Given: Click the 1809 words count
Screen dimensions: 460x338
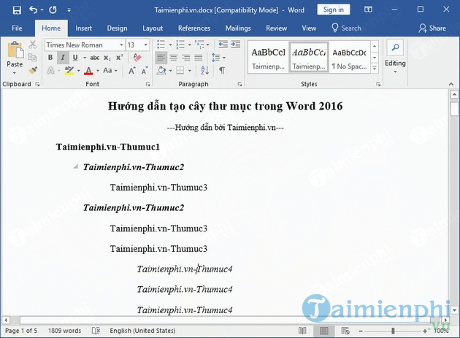Looking at the screenshot, I should tap(64, 331).
